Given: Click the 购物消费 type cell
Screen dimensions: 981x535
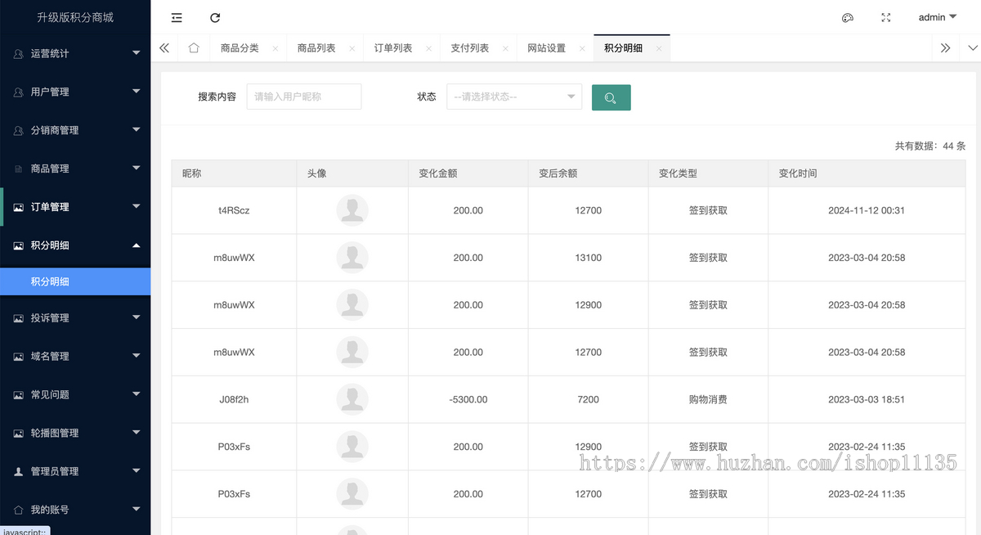Looking at the screenshot, I should (x=708, y=399).
